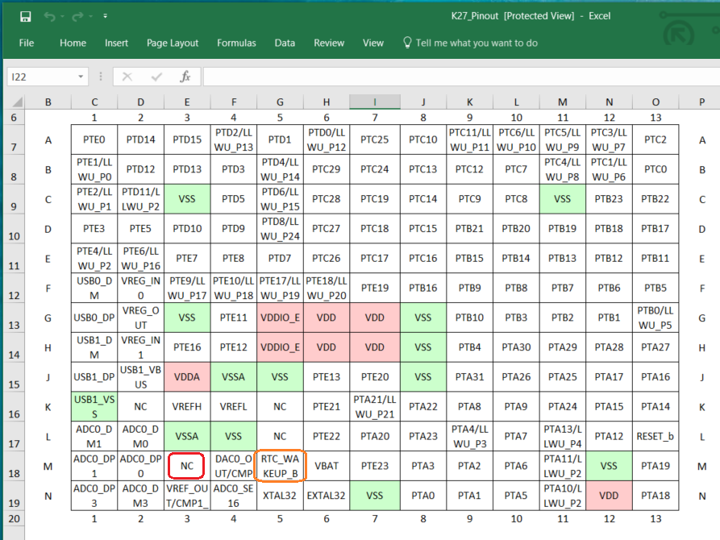Select column header I
This screenshot has width=720, height=540.
coord(375,102)
